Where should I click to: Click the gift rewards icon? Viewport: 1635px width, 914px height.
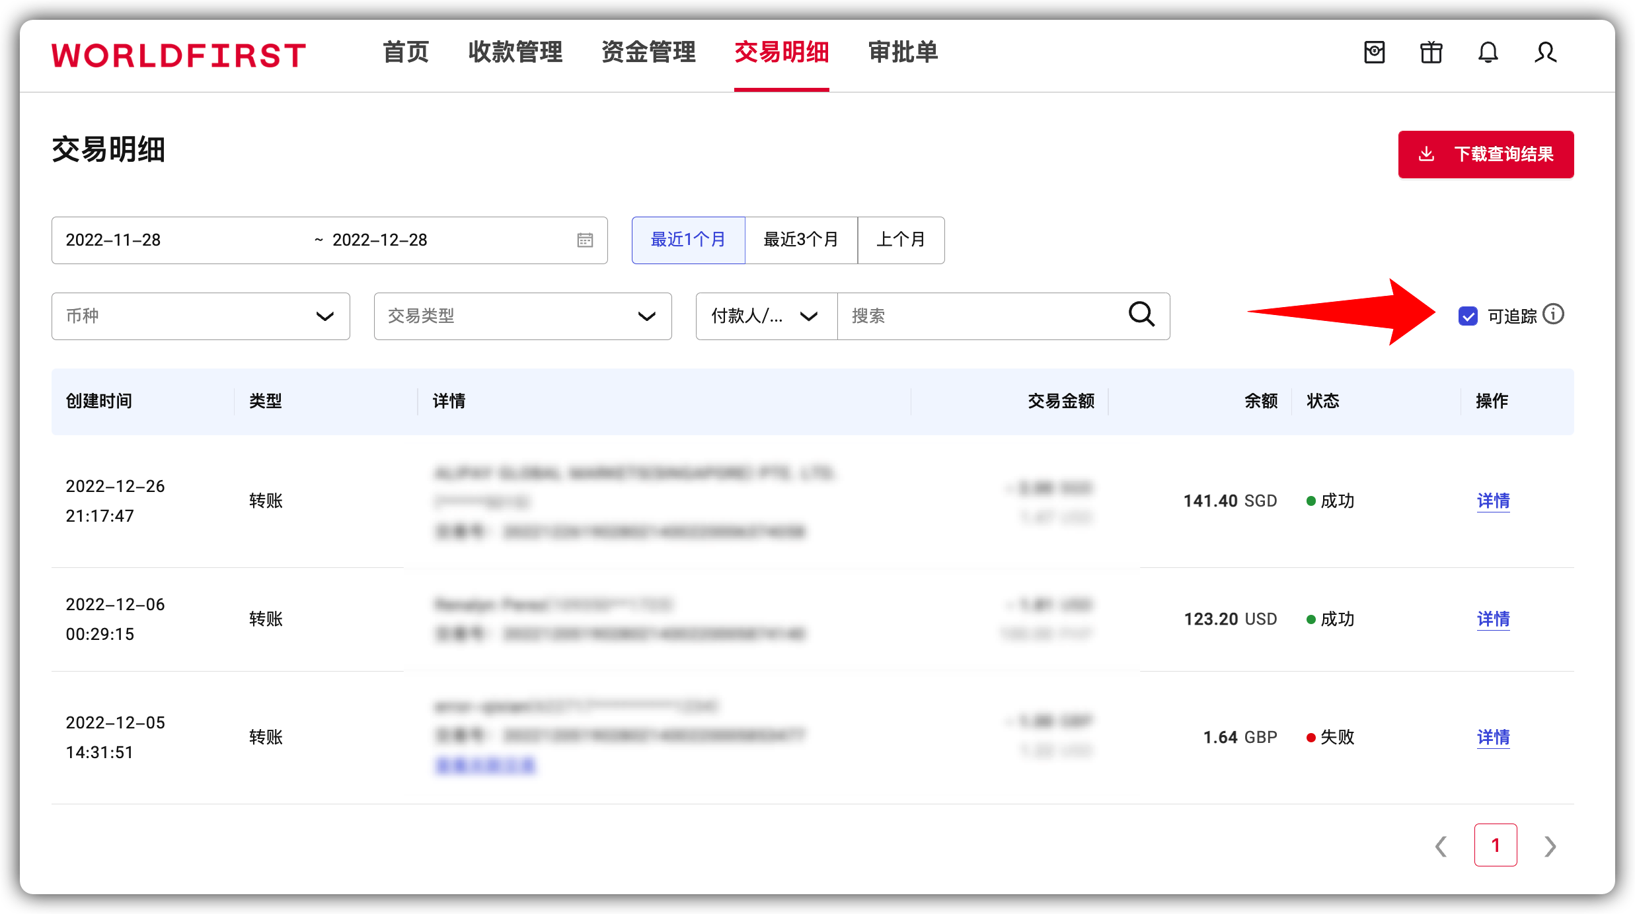(1430, 53)
